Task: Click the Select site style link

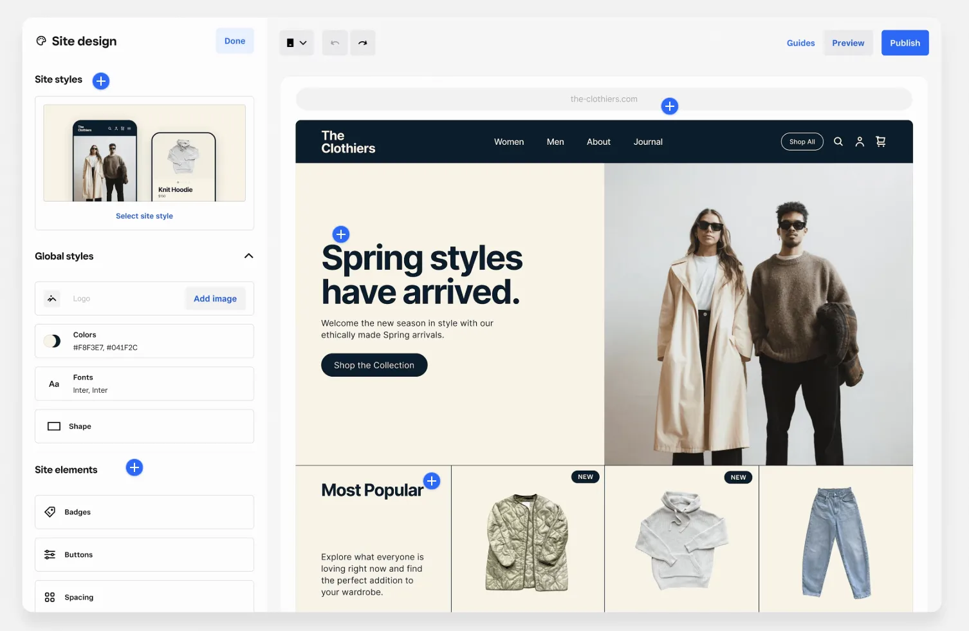Action: pos(144,216)
